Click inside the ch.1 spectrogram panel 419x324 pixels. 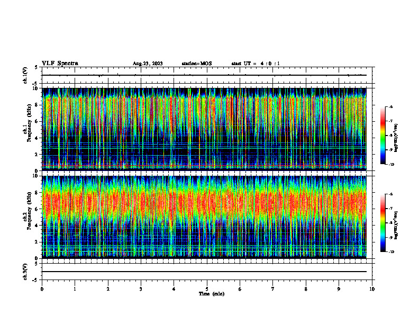pos(204,129)
